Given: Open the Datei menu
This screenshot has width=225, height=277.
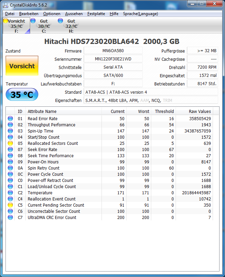Looking at the screenshot, I should coord(10,14).
